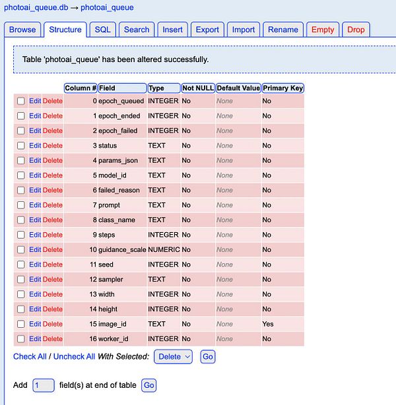This screenshot has width=396, height=405.
Task: Click Go next to With Selected dropdown
Action: point(207,357)
